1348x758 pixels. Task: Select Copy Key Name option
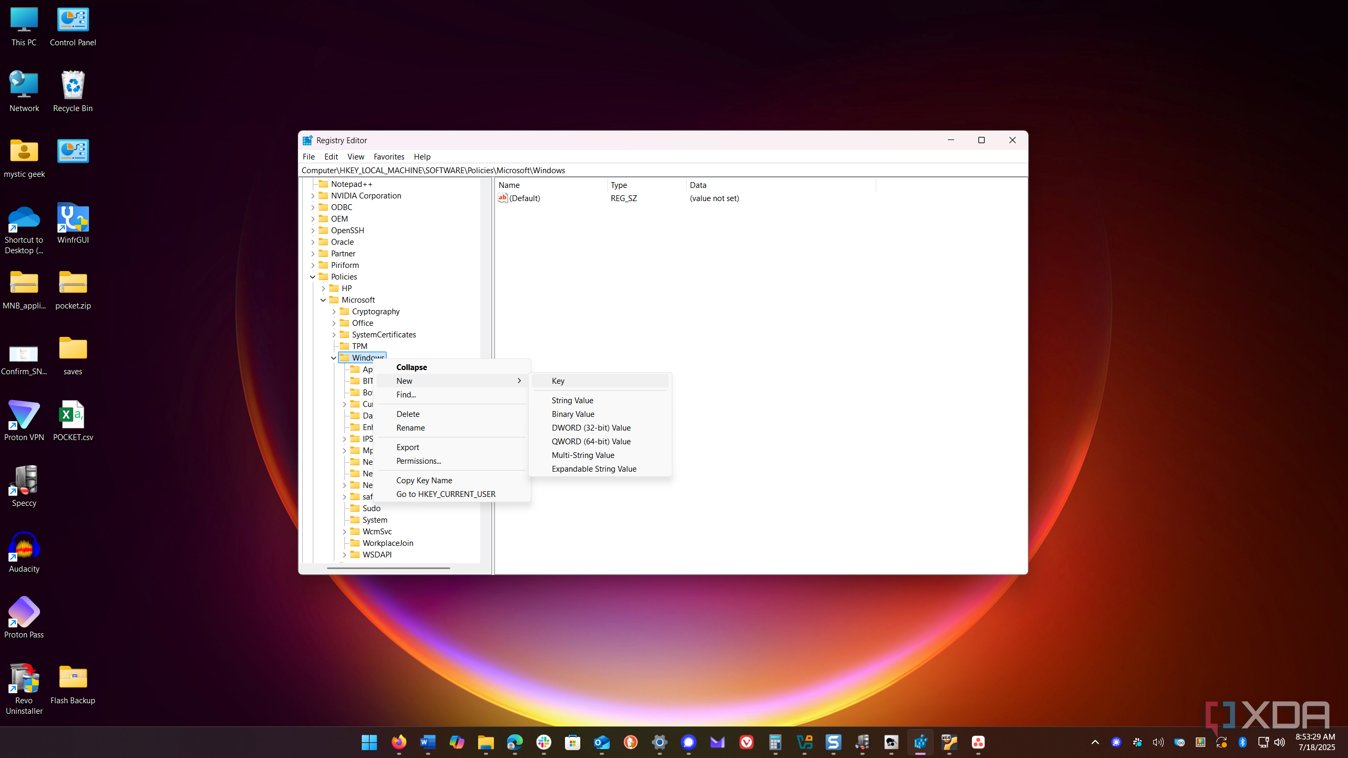click(x=452, y=480)
